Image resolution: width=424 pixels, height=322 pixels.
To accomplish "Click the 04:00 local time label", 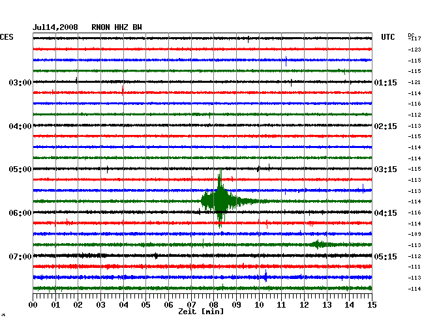I will pyautogui.click(x=20, y=126).
